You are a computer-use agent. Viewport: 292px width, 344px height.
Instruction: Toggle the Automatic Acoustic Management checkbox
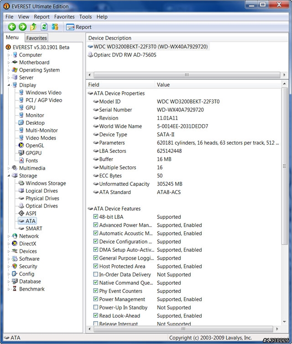coord(96,233)
